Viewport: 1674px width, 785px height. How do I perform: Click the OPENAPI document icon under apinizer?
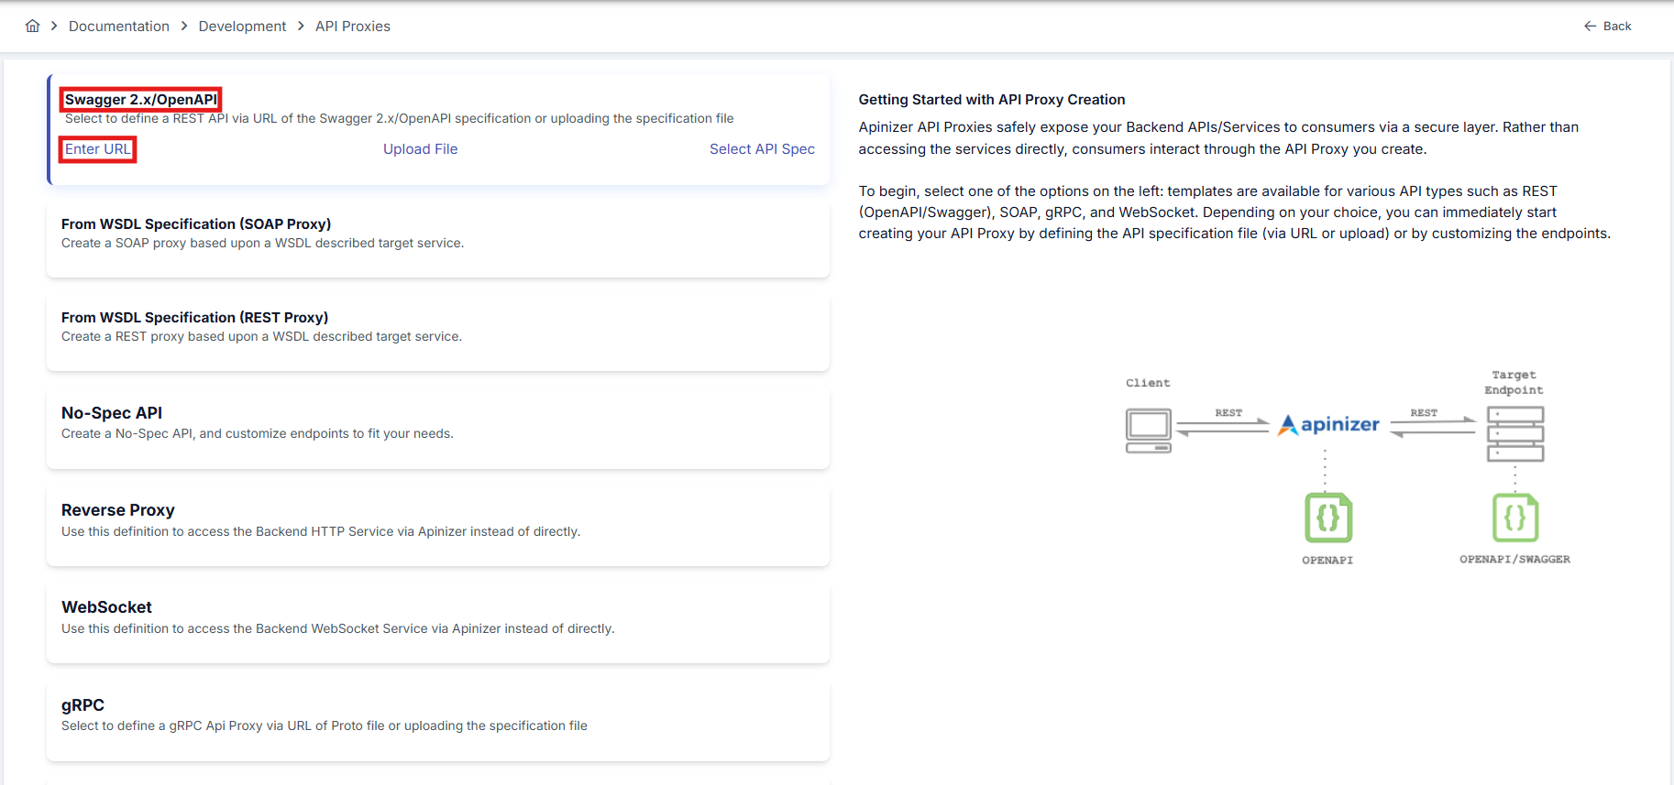coord(1328,518)
